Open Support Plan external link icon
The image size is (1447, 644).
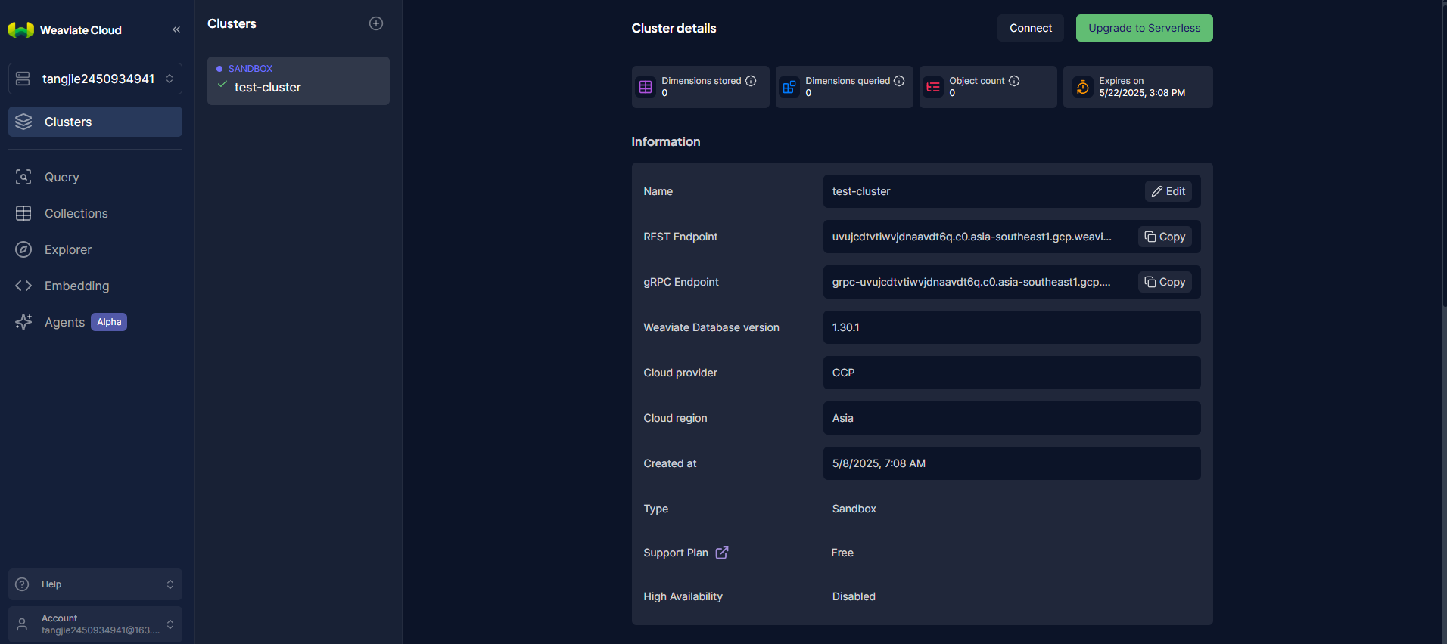point(722,553)
